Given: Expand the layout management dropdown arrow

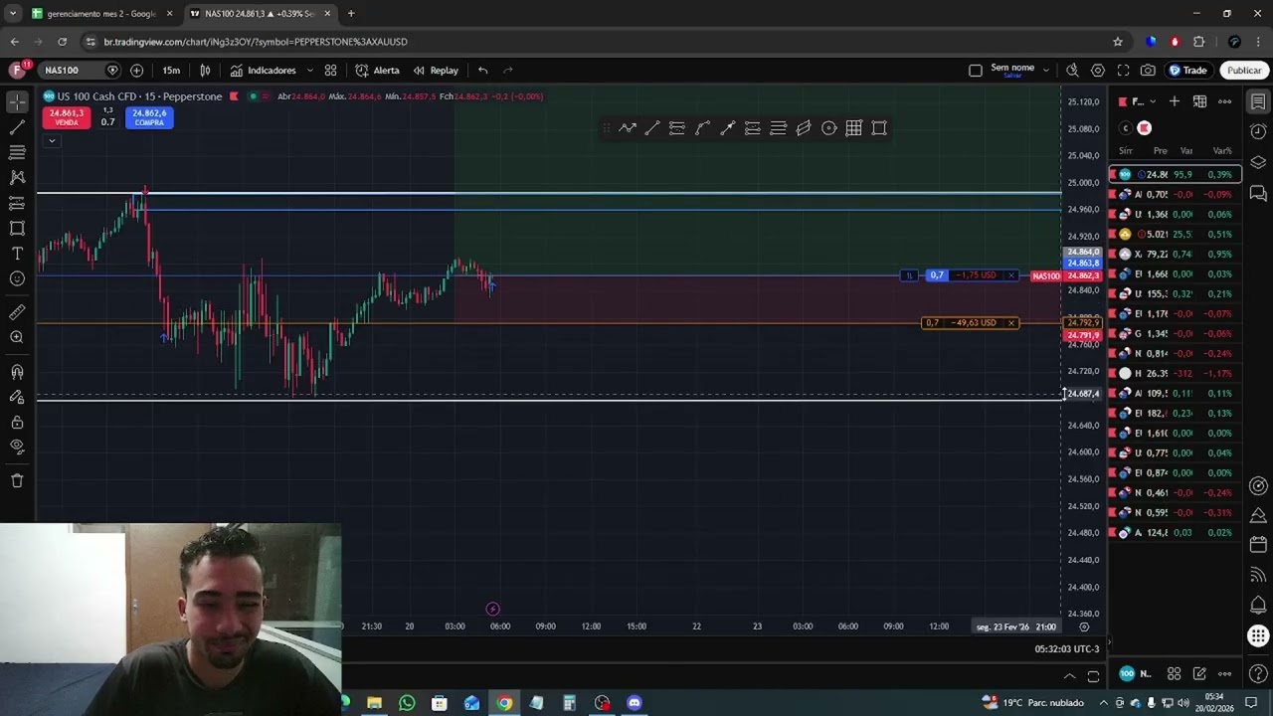Looking at the screenshot, I should click(x=1045, y=71).
